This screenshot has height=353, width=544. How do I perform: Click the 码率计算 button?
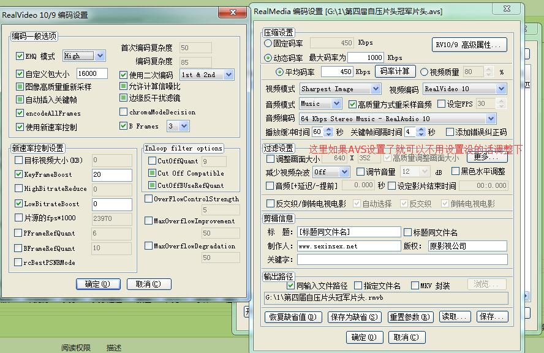pos(395,72)
